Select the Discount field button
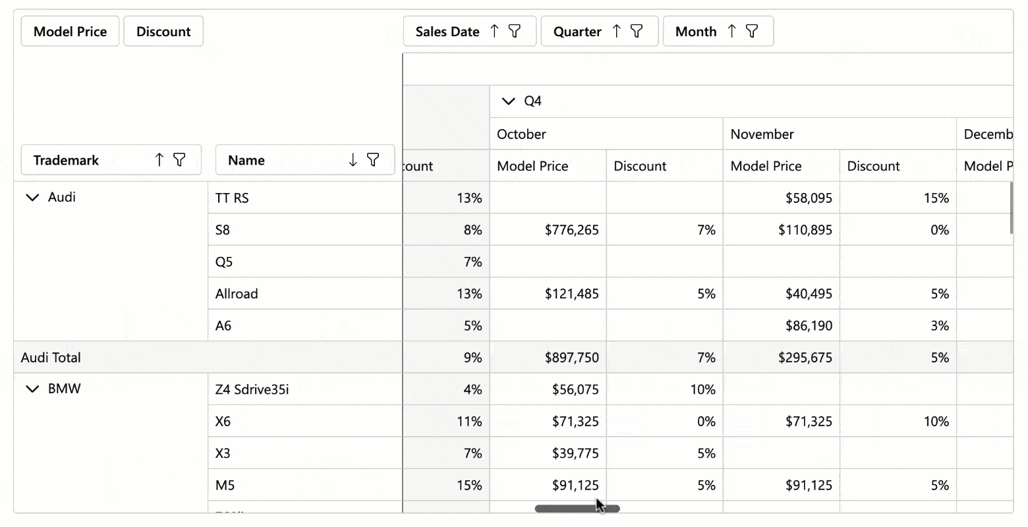Viewport: 1028px width, 527px height. [163, 31]
